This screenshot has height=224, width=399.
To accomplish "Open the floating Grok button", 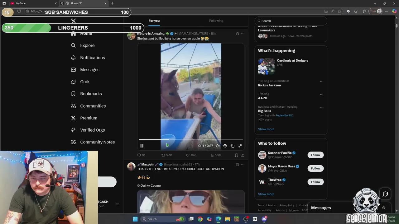I will (x=385, y=194).
